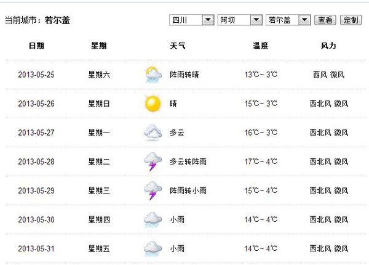Click the 温度 column header
Screen dimensions: 369x265
(x=261, y=46)
